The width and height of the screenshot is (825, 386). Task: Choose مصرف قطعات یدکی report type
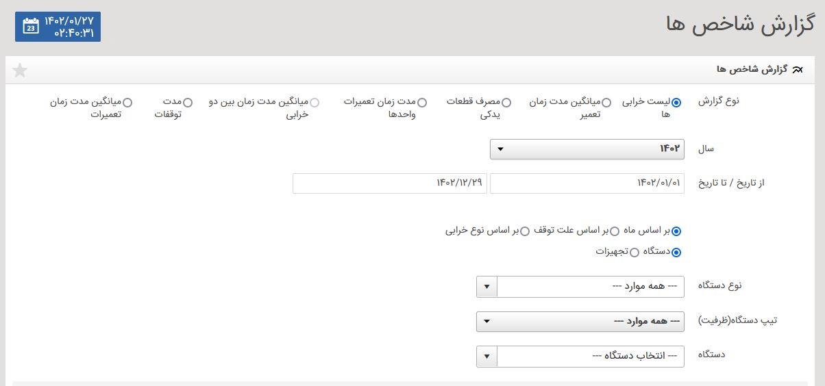[x=506, y=103]
